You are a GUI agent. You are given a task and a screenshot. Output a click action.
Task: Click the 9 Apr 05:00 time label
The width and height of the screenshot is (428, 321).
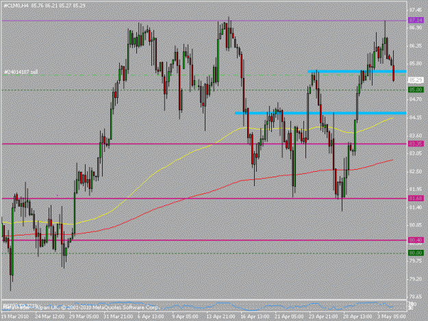click(185, 317)
